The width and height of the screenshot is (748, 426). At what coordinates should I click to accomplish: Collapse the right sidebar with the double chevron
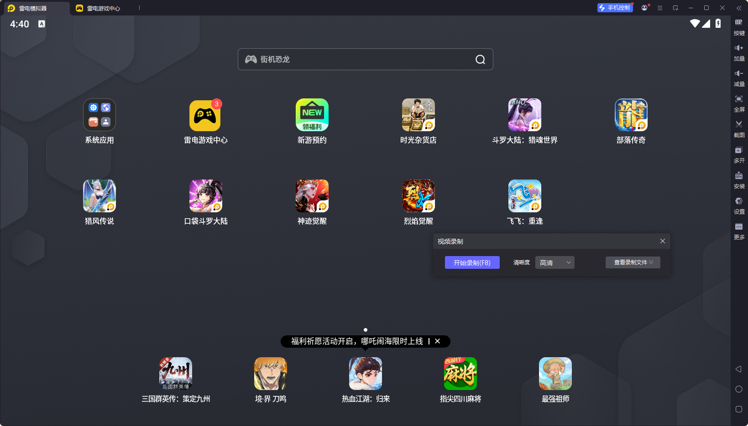739,8
